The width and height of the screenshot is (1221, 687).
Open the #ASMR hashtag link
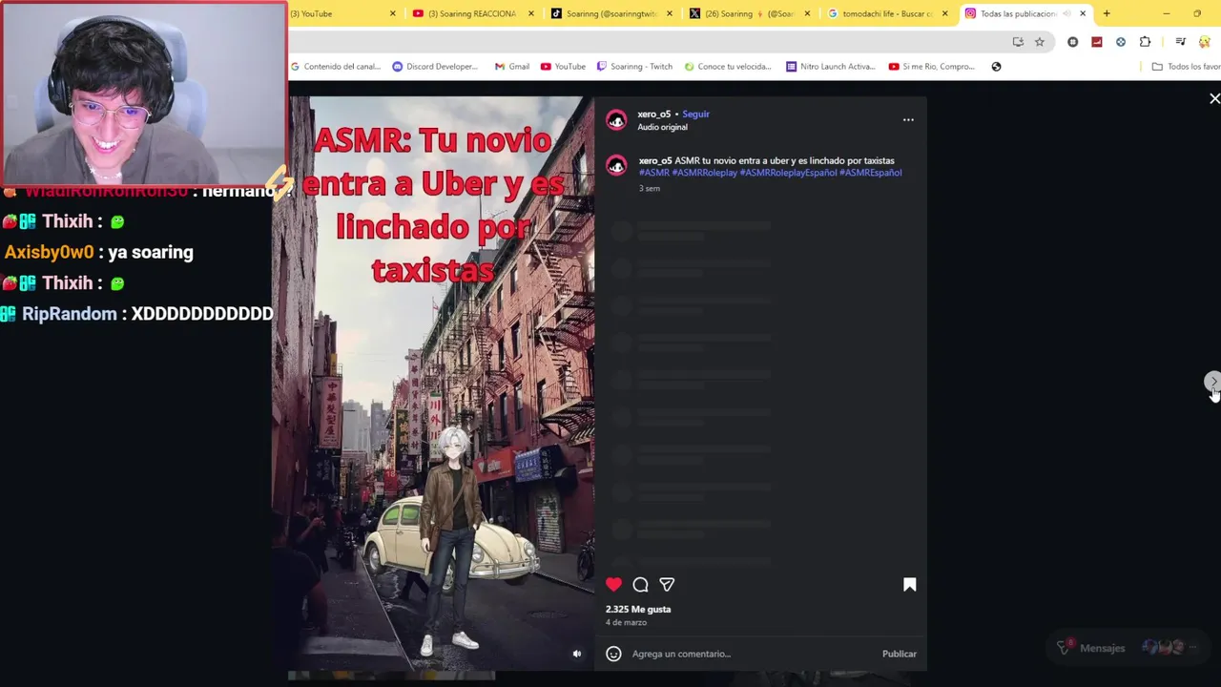point(653,173)
